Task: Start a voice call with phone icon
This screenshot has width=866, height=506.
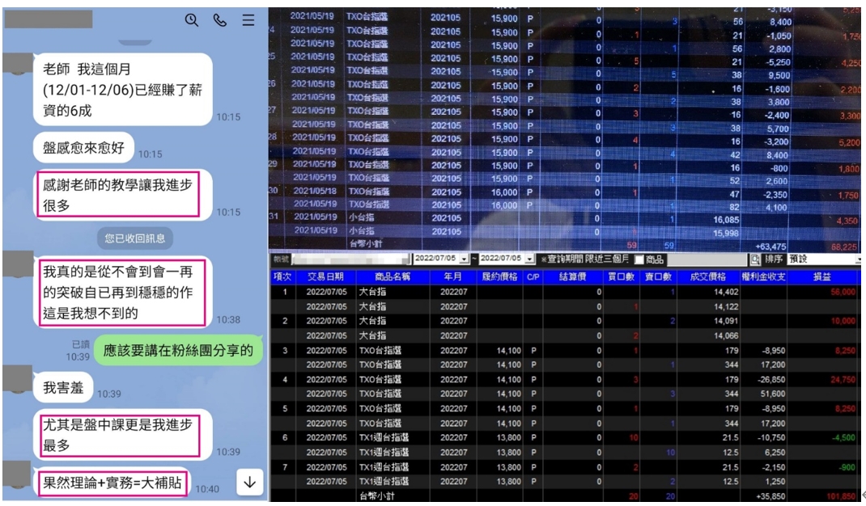Action: point(219,20)
